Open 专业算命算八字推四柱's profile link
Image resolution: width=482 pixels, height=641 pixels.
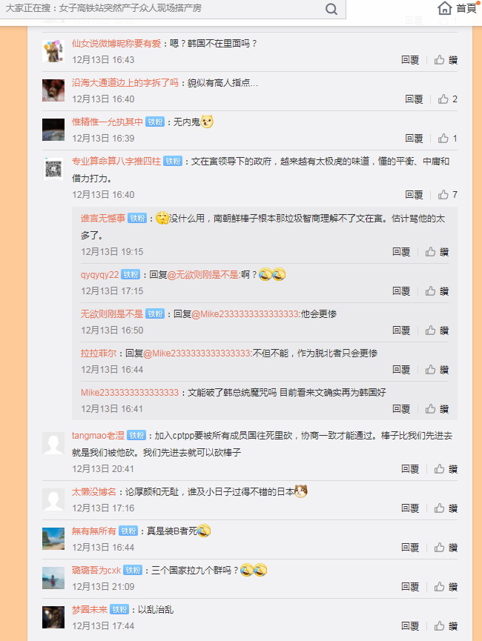116,161
